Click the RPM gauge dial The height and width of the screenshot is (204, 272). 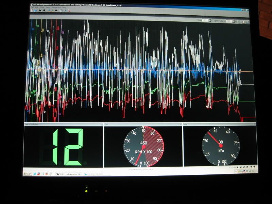pyautogui.click(x=143, y=147)
